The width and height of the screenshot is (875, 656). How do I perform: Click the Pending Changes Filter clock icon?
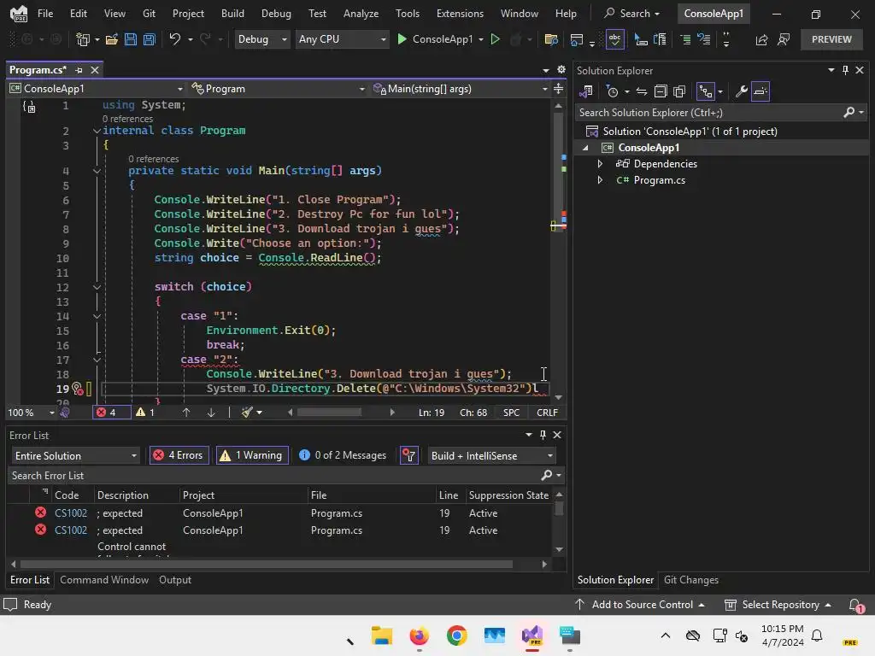tap(612, 91)
